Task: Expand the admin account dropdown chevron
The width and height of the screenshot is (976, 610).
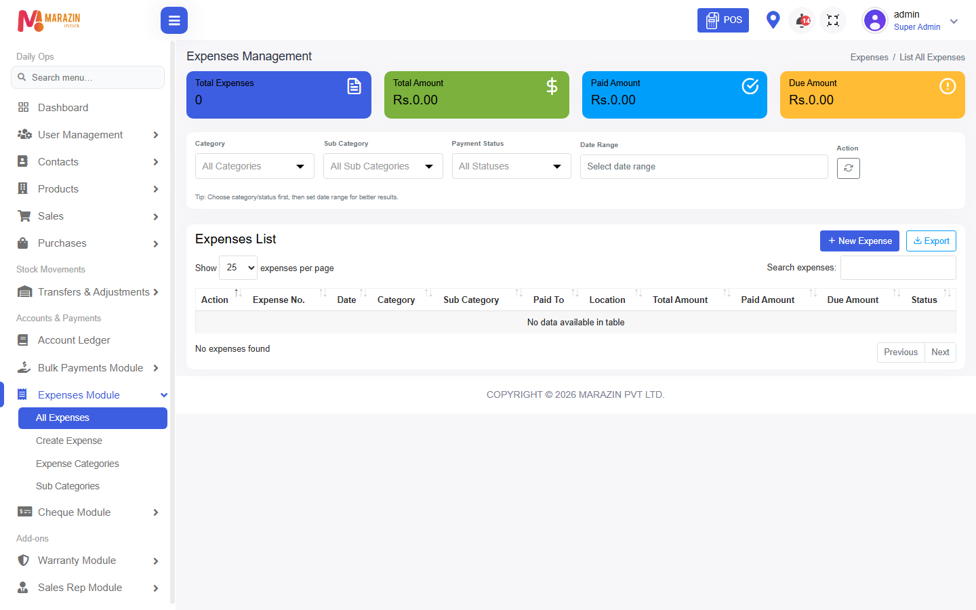Action: [x=954, y=21]
